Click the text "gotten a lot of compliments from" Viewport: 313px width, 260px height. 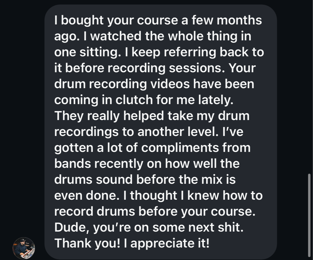pos(152,148)
